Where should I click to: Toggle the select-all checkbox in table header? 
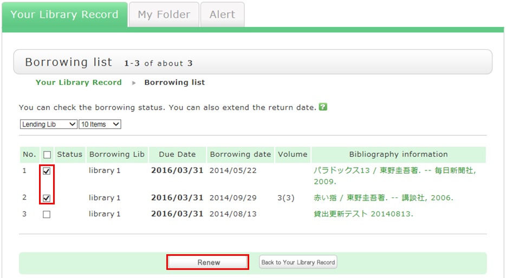(47, 155)
